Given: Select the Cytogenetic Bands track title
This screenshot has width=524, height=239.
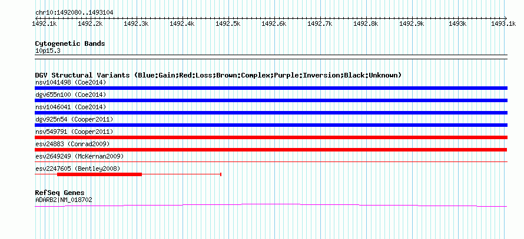Looking at the screenshot, I should (70, 43).
